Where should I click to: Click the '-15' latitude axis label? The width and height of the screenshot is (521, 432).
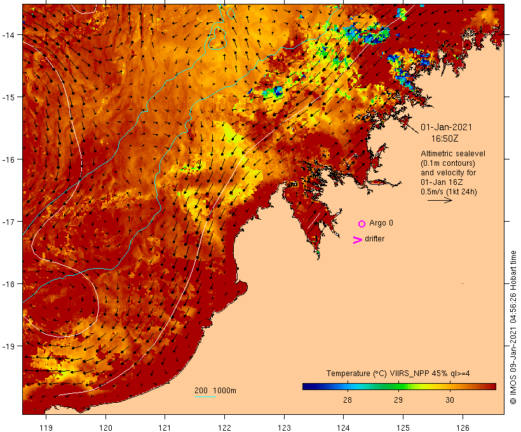(x=8, y=97)
